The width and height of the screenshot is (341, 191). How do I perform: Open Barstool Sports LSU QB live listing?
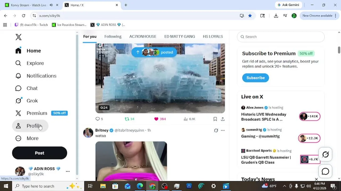[281, 157]
